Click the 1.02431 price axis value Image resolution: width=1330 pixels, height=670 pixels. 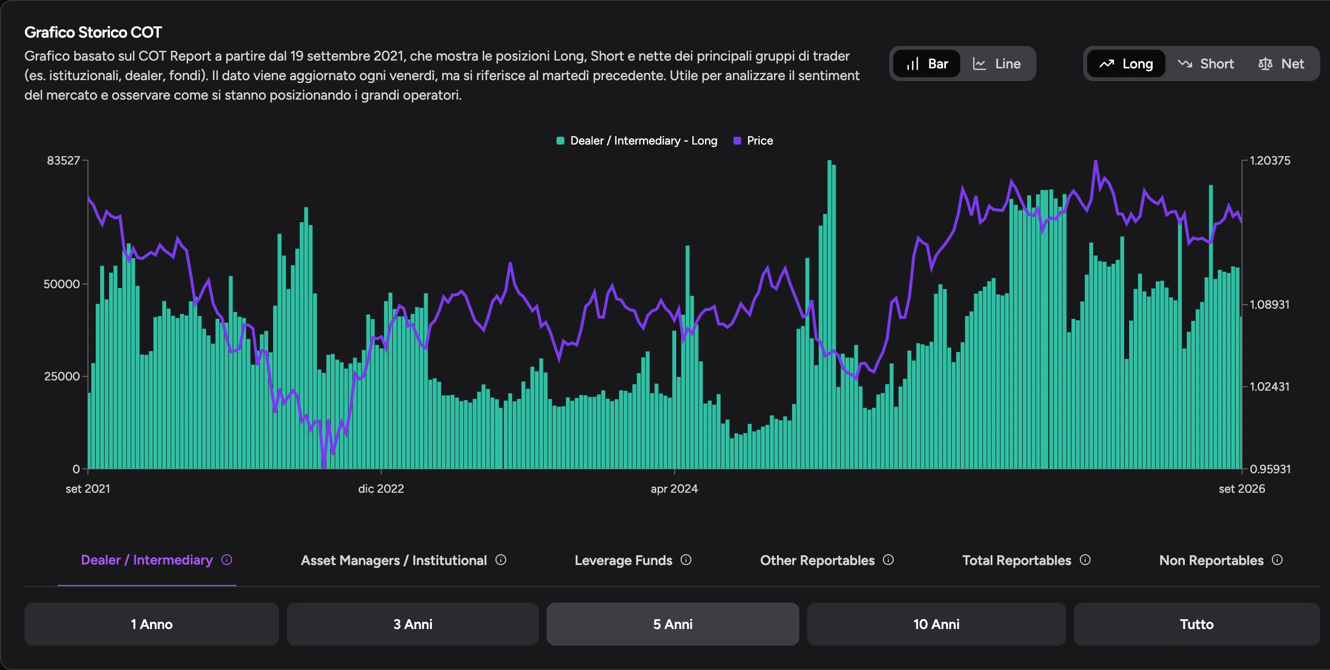(x=1269, y=387)
